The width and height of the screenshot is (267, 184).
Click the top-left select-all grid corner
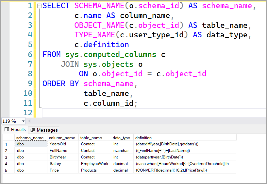click(9, 138)
